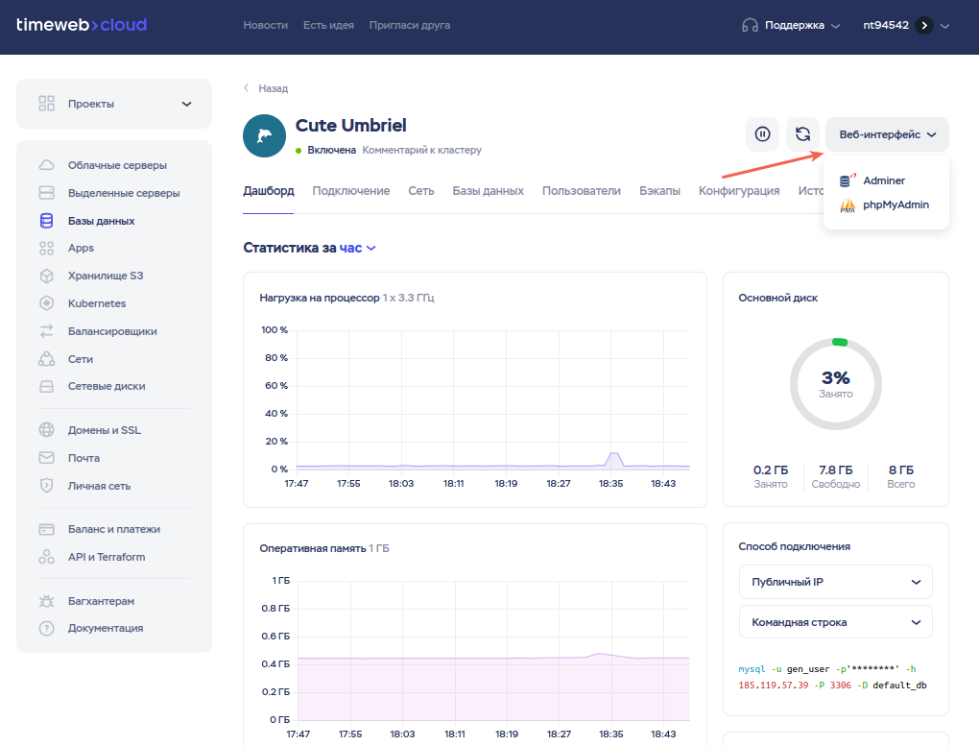Screen dimensions: 979x746
Task: Click the bug hunters bug icon
Action: pos(46,601)
